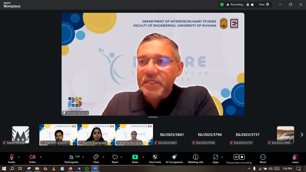Open the View layout menu
Viewport: 306px width, 172px height.
coord(264,4)
